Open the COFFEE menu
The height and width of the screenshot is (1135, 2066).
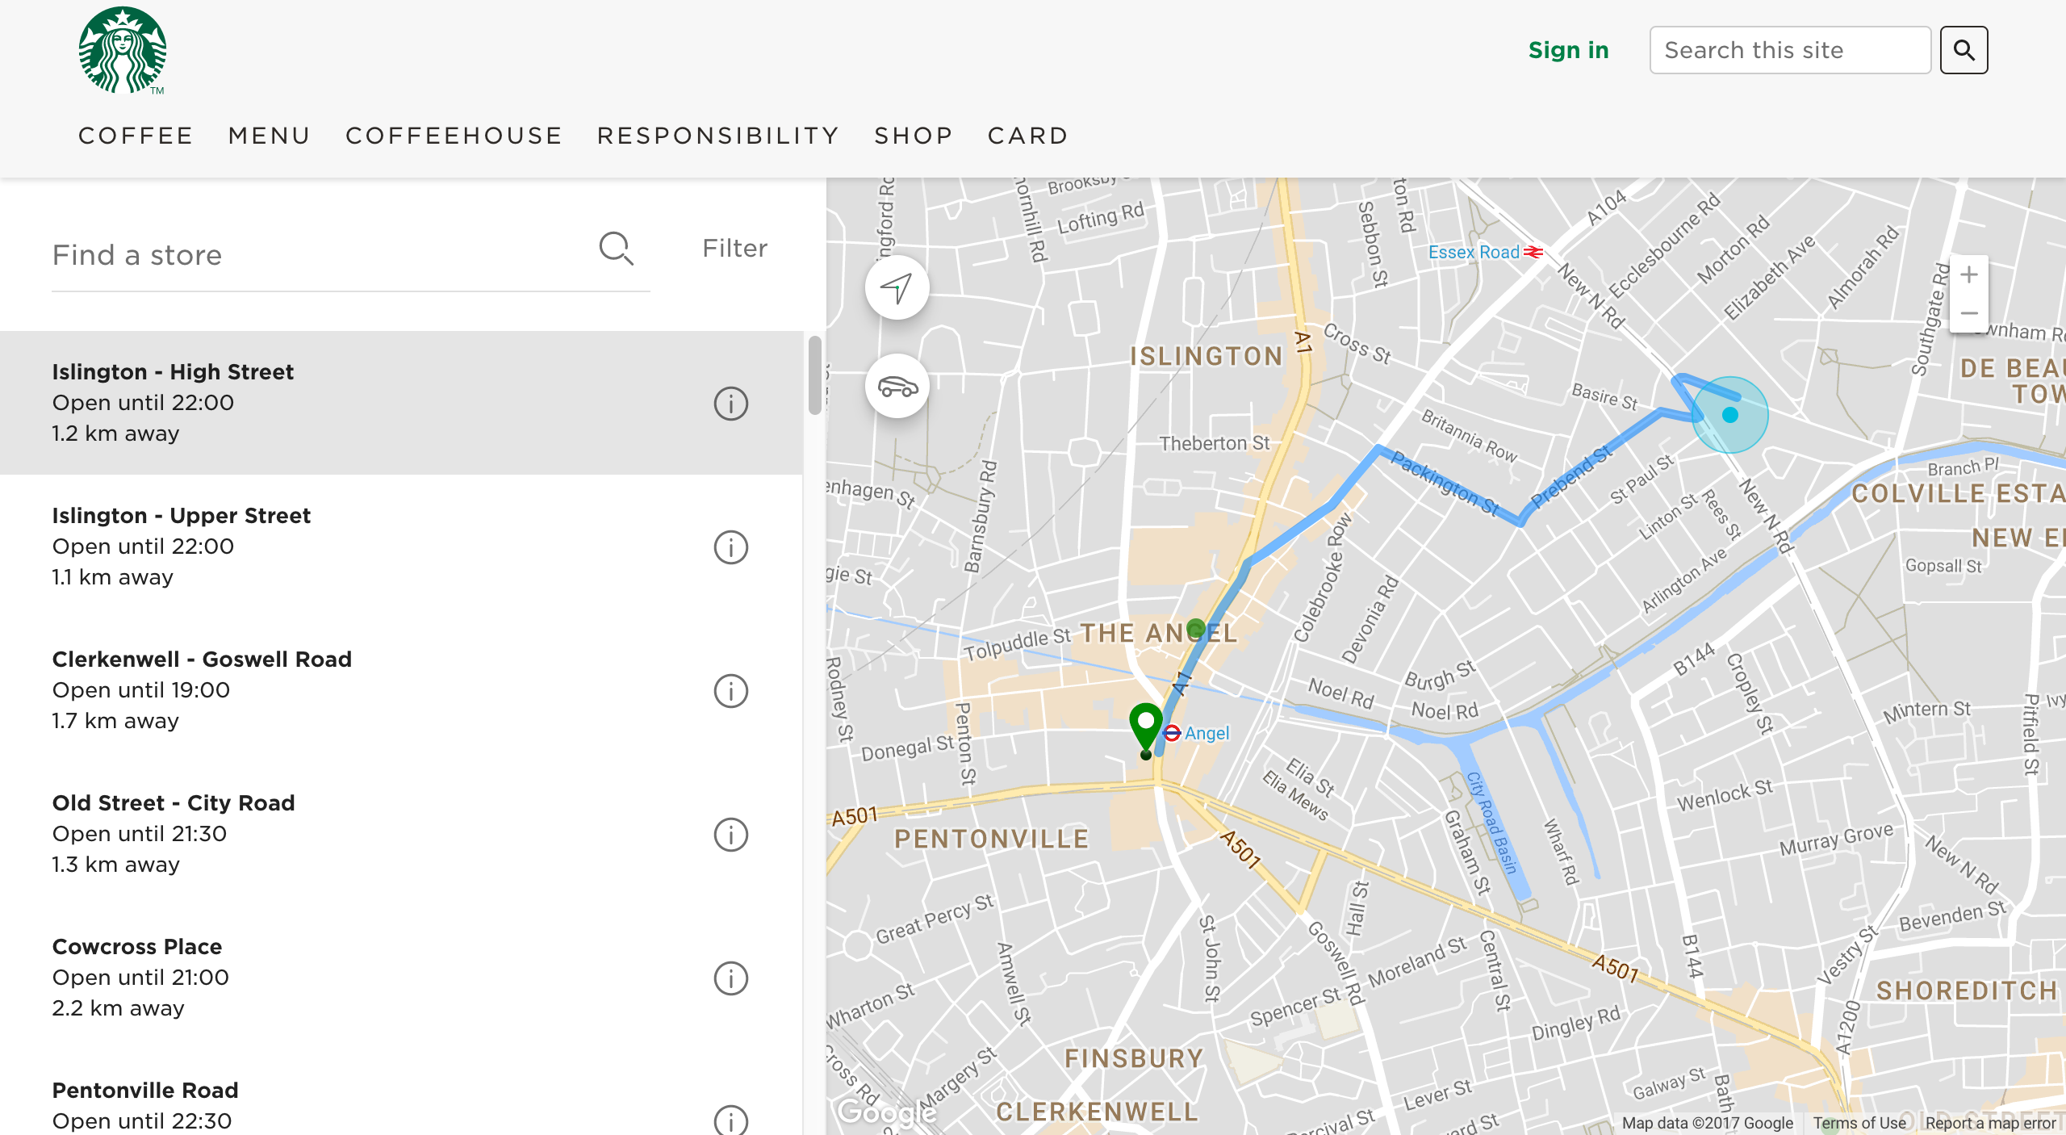click(x=136, y=136)
